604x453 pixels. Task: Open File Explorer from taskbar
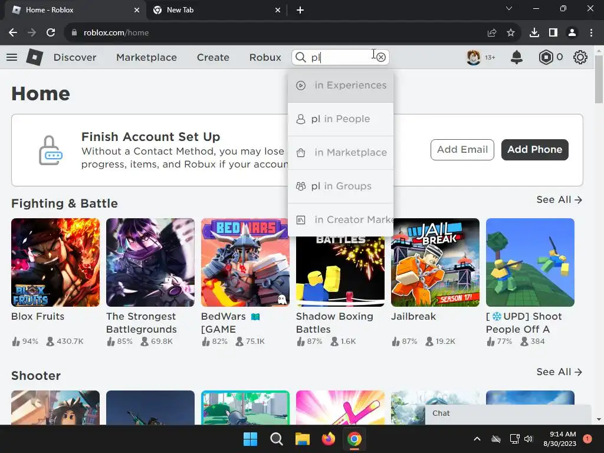coord(303,439)
